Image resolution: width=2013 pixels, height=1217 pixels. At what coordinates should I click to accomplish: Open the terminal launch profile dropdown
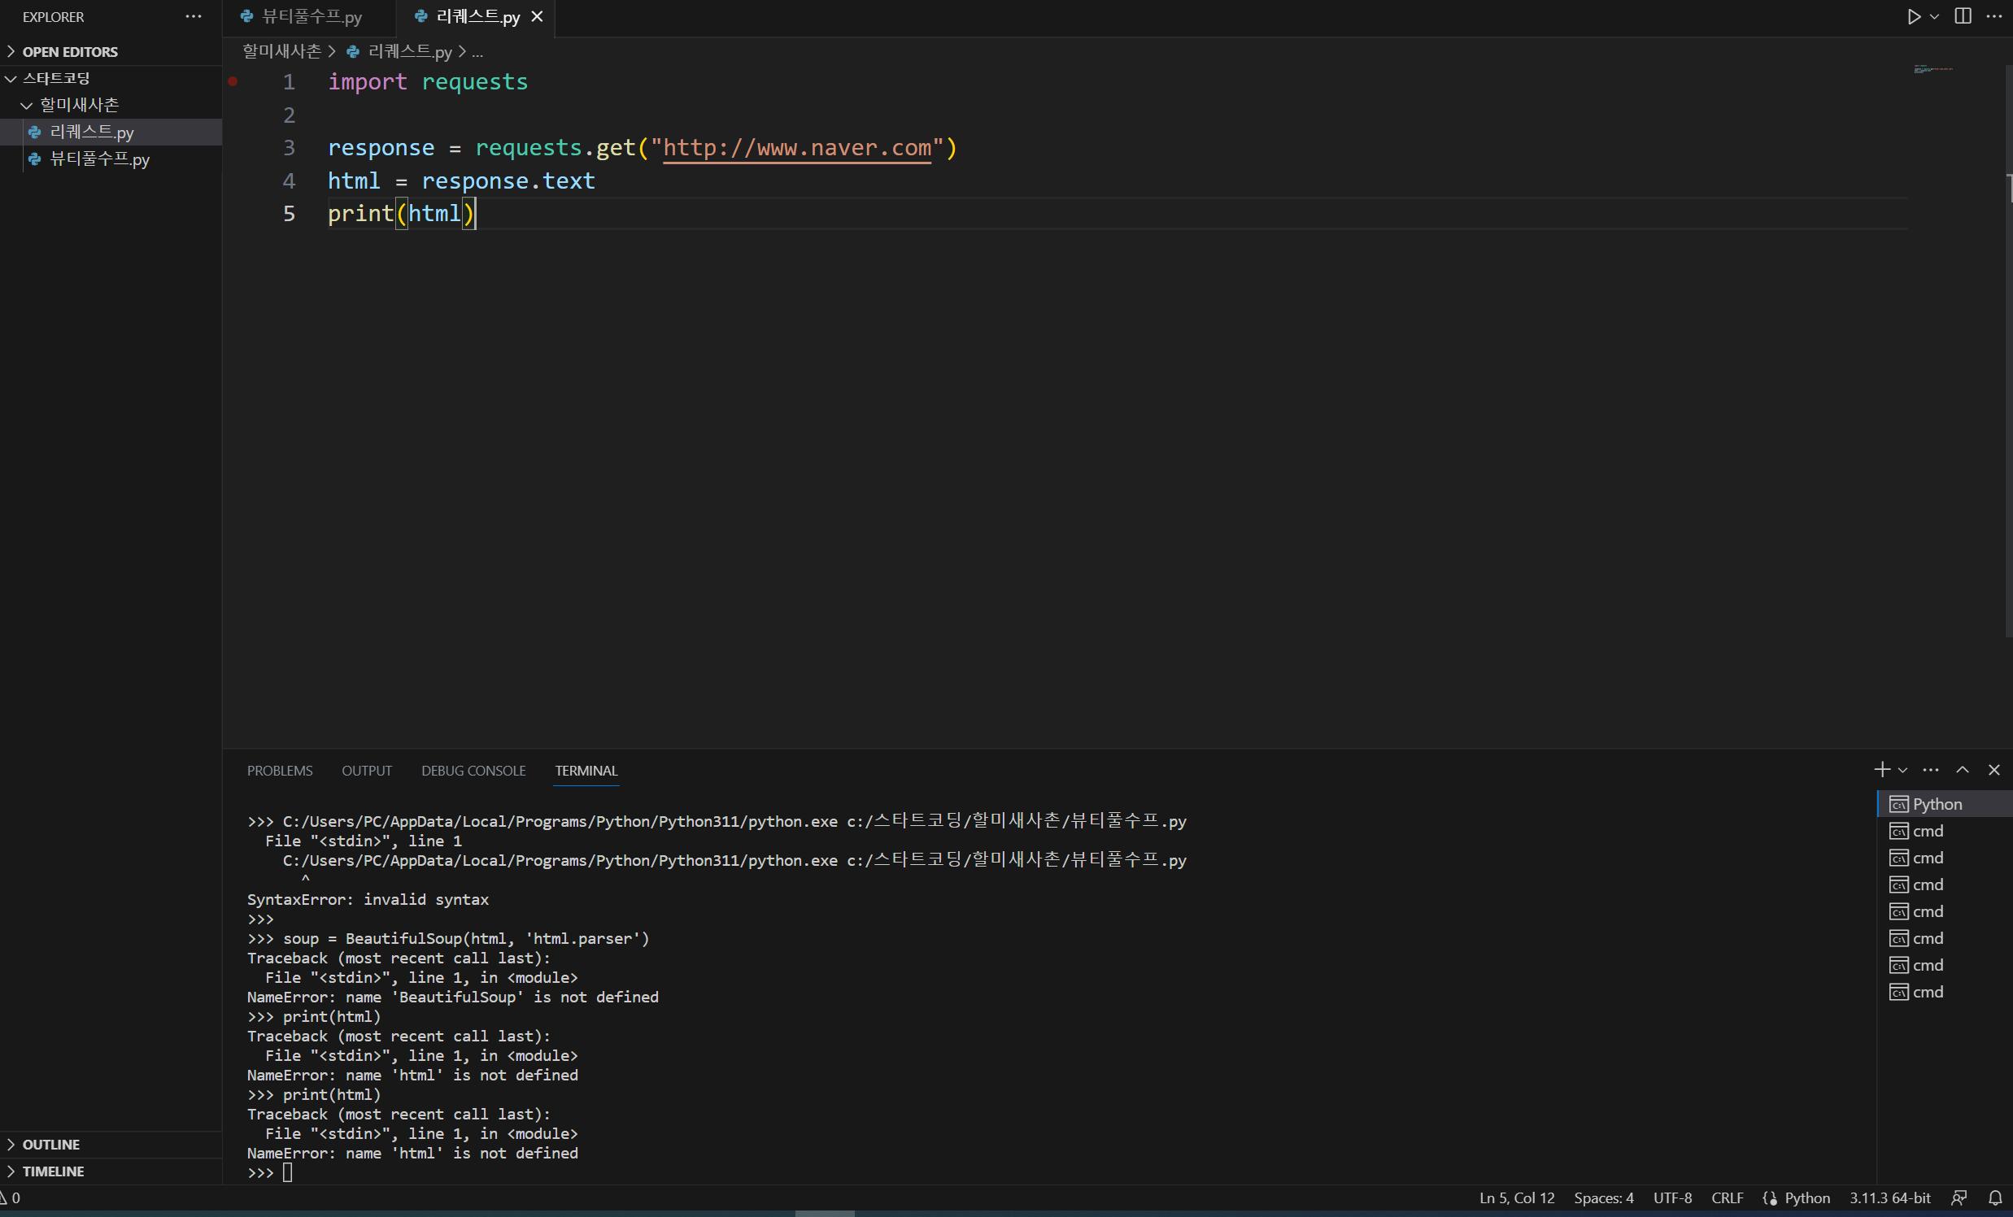1902,769
